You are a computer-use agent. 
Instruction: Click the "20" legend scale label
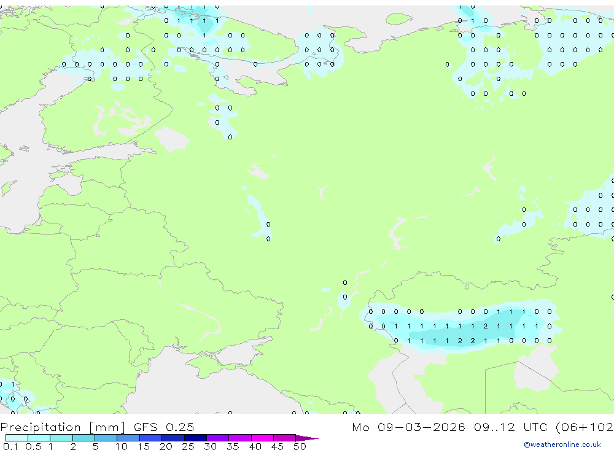pyautogui.click(x=166, y=446)
